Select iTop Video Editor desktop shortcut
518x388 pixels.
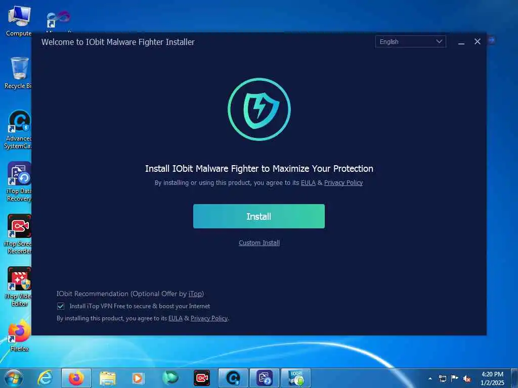pos(19,287)
